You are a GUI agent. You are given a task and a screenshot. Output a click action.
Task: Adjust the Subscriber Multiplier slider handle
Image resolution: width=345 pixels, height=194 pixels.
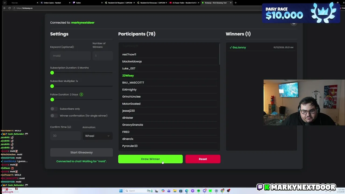tap(52, 86)
